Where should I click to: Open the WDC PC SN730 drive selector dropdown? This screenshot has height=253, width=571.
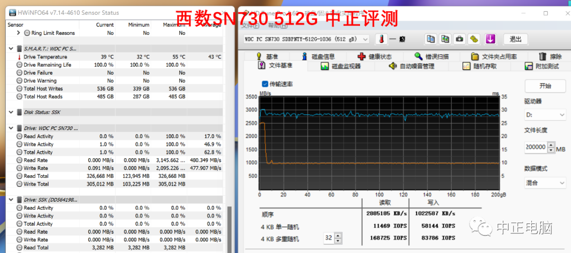tap(306, 39)
